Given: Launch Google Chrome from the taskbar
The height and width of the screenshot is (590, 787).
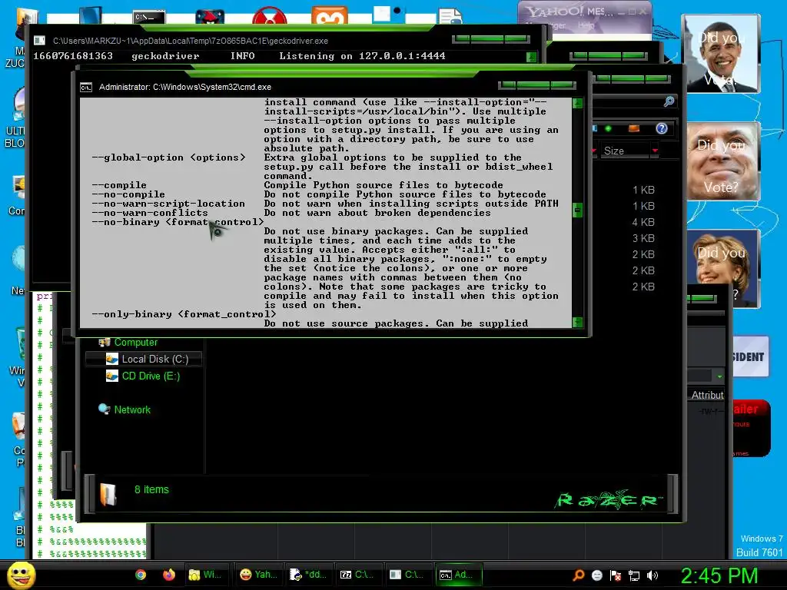Looking at the screenshot, I should click(141, 575).
